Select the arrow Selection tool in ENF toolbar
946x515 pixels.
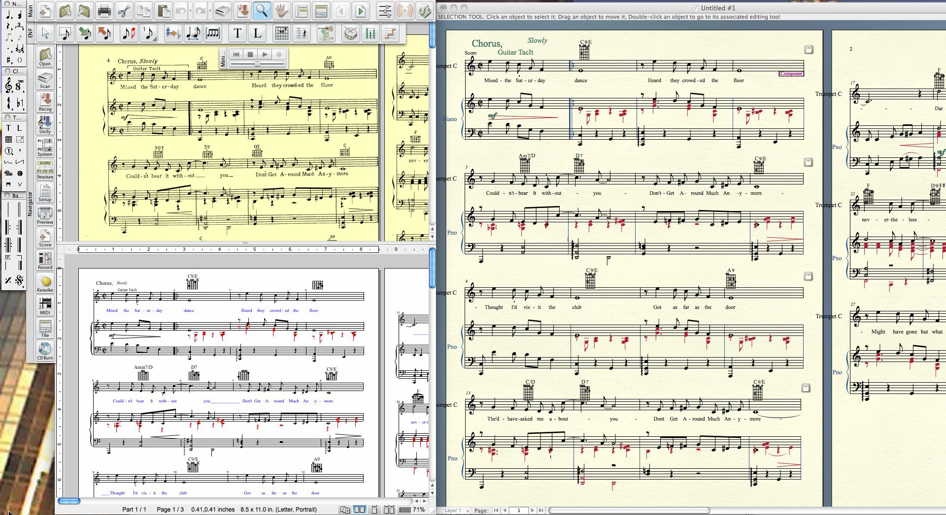(45, 33)
